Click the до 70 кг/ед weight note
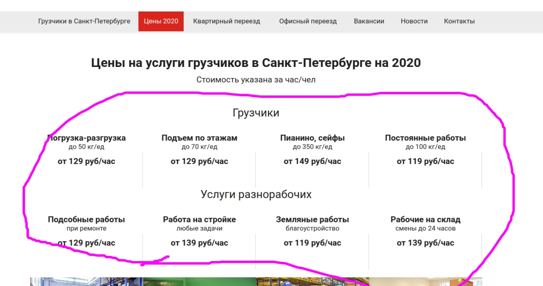Image resolution: width=543 pixels, height=286 pixels. 199,147
